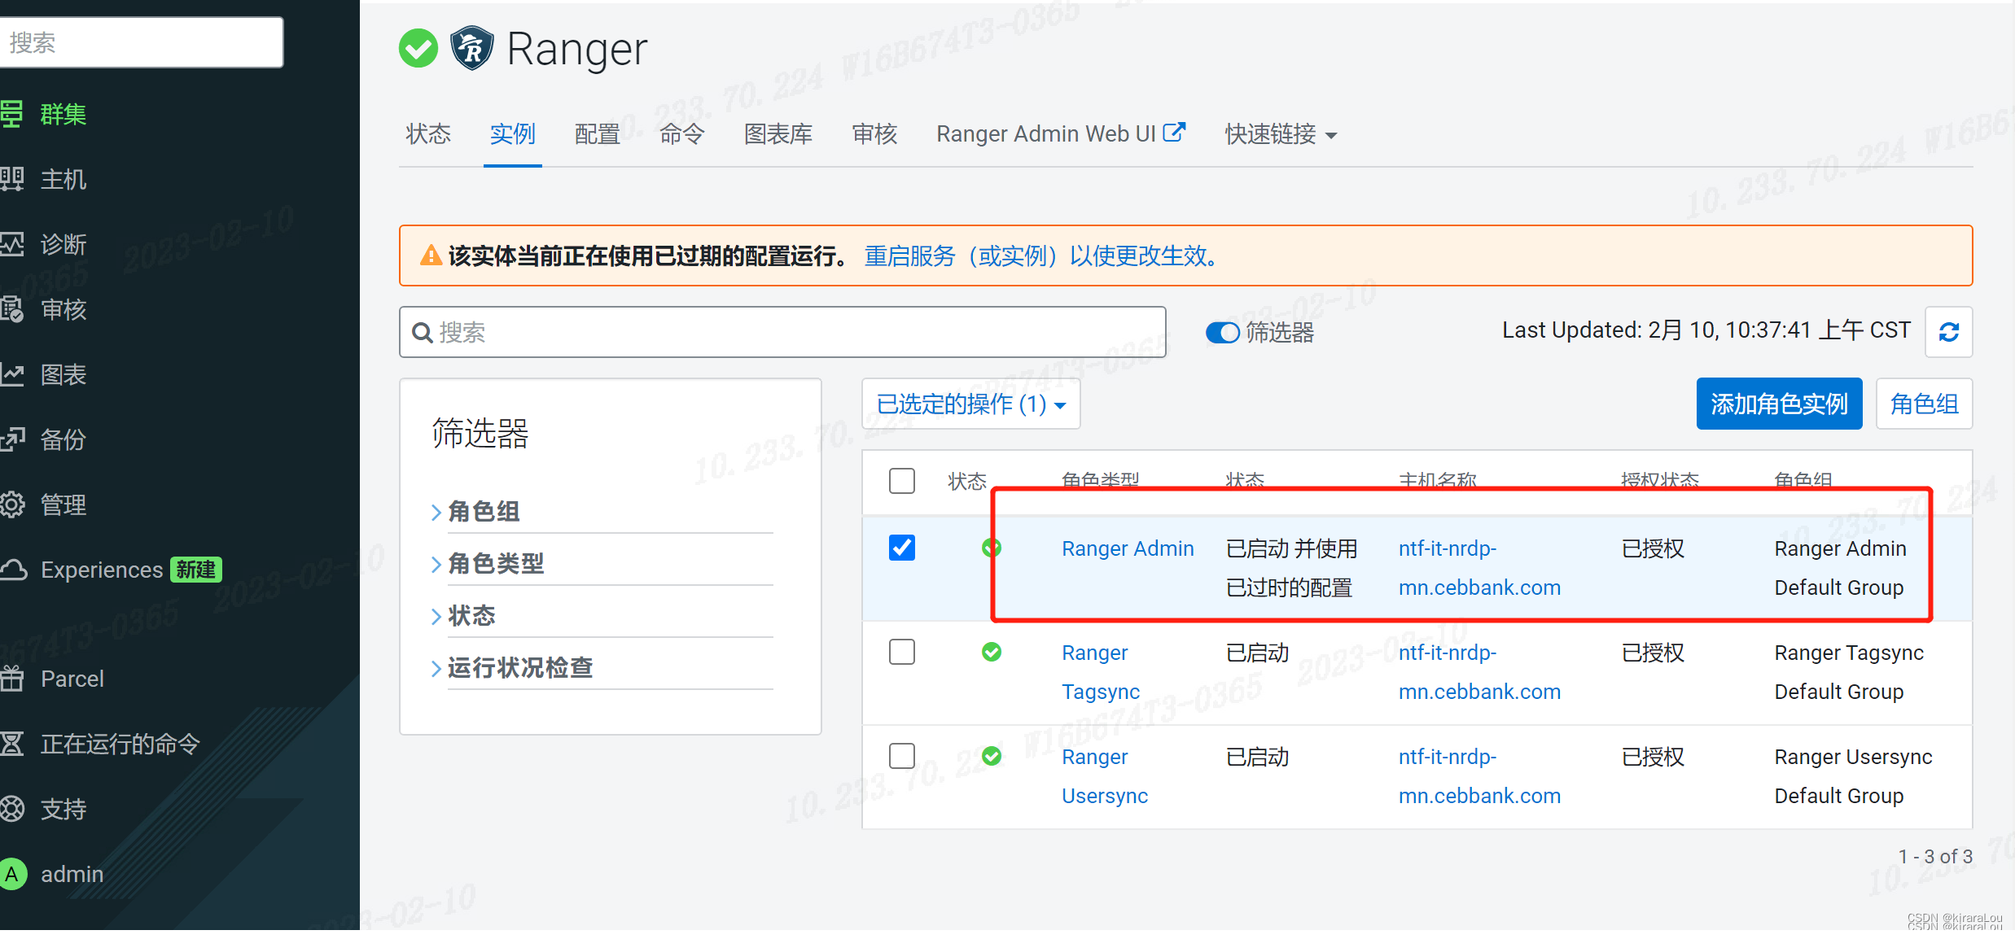Click the green Ranger service health checkmark

(x=418, y=49)
